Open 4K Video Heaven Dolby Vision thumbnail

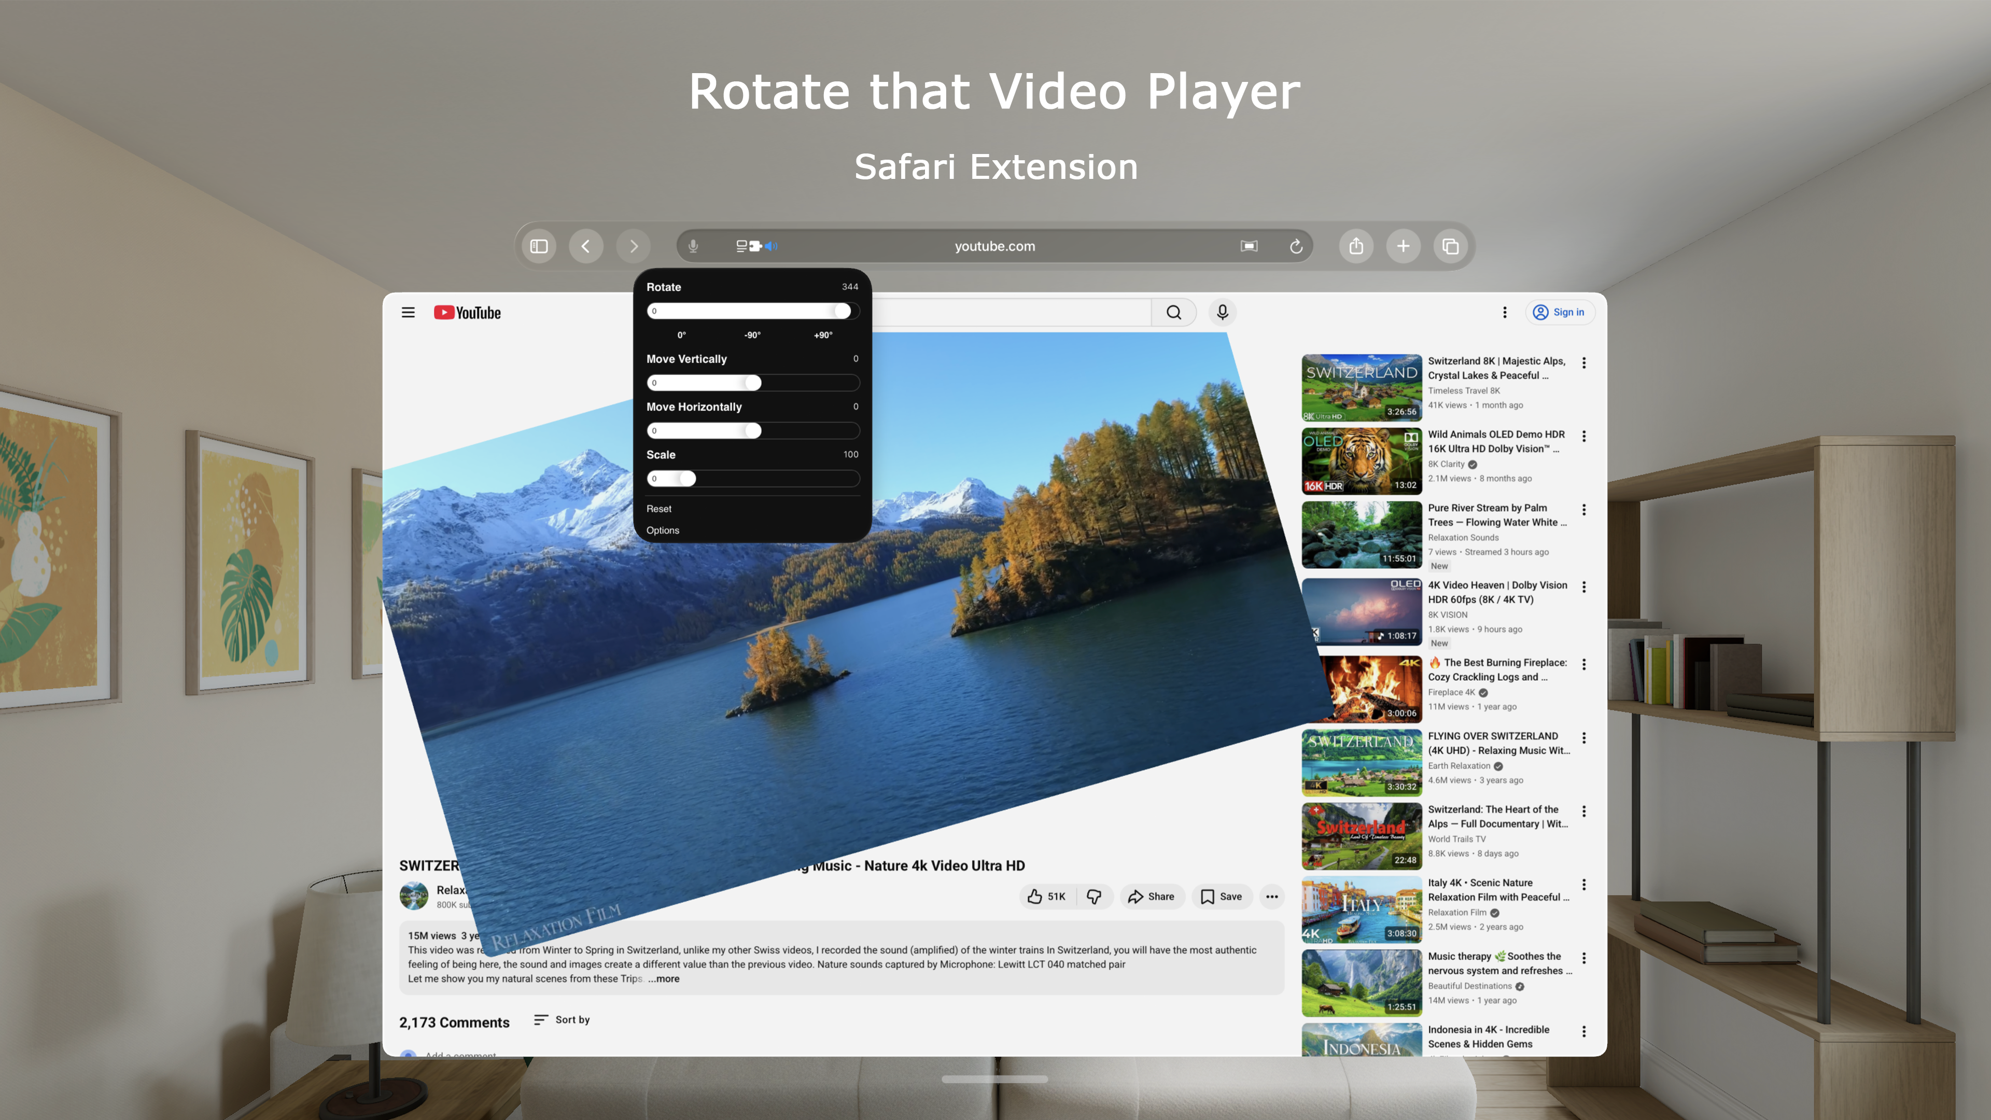click(1361, 612)
